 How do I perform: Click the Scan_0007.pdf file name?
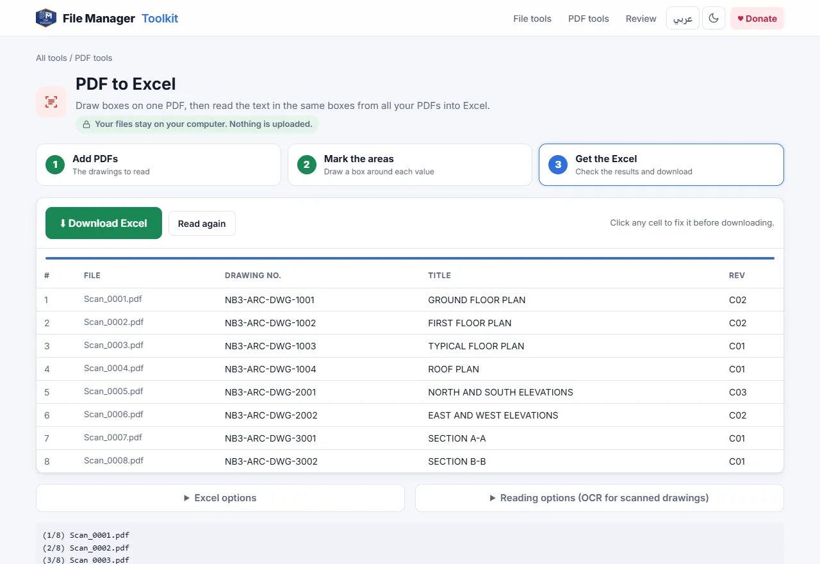click(x=113, y=438)
